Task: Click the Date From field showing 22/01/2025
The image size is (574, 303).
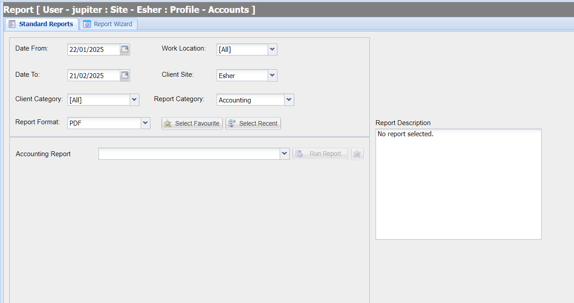Action: pyautogui.click(x=94, y=49)
